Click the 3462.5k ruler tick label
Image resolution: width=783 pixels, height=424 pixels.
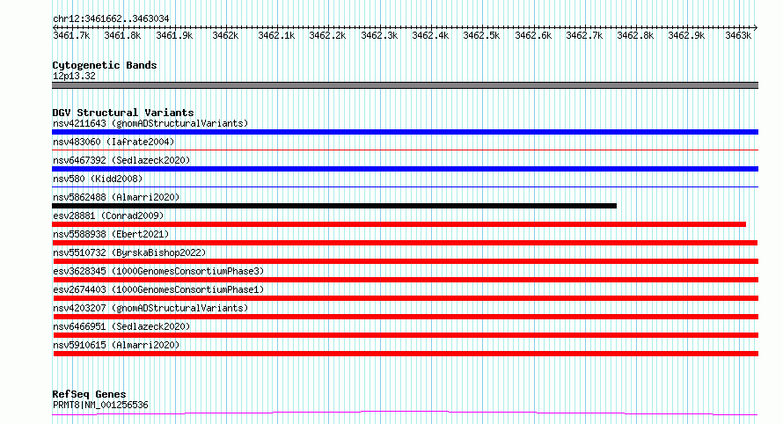(x=481, y=36)
